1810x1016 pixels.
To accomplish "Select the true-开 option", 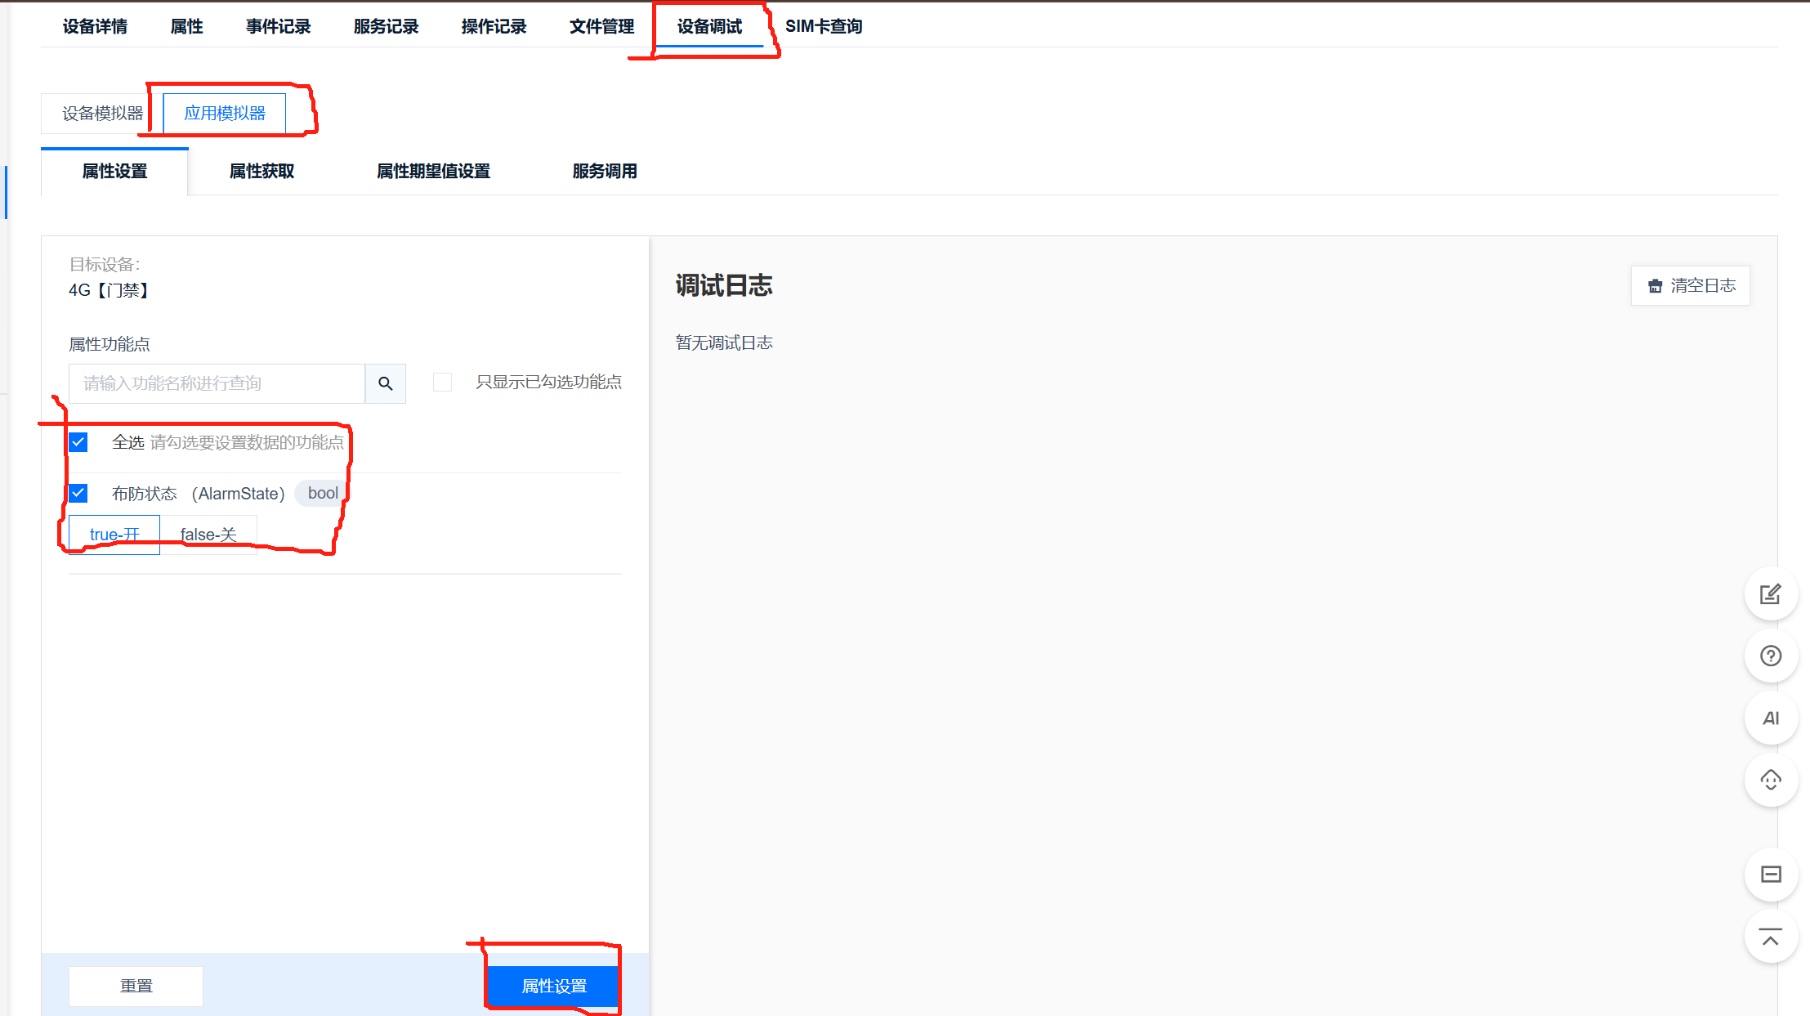I will coord(114,535).
